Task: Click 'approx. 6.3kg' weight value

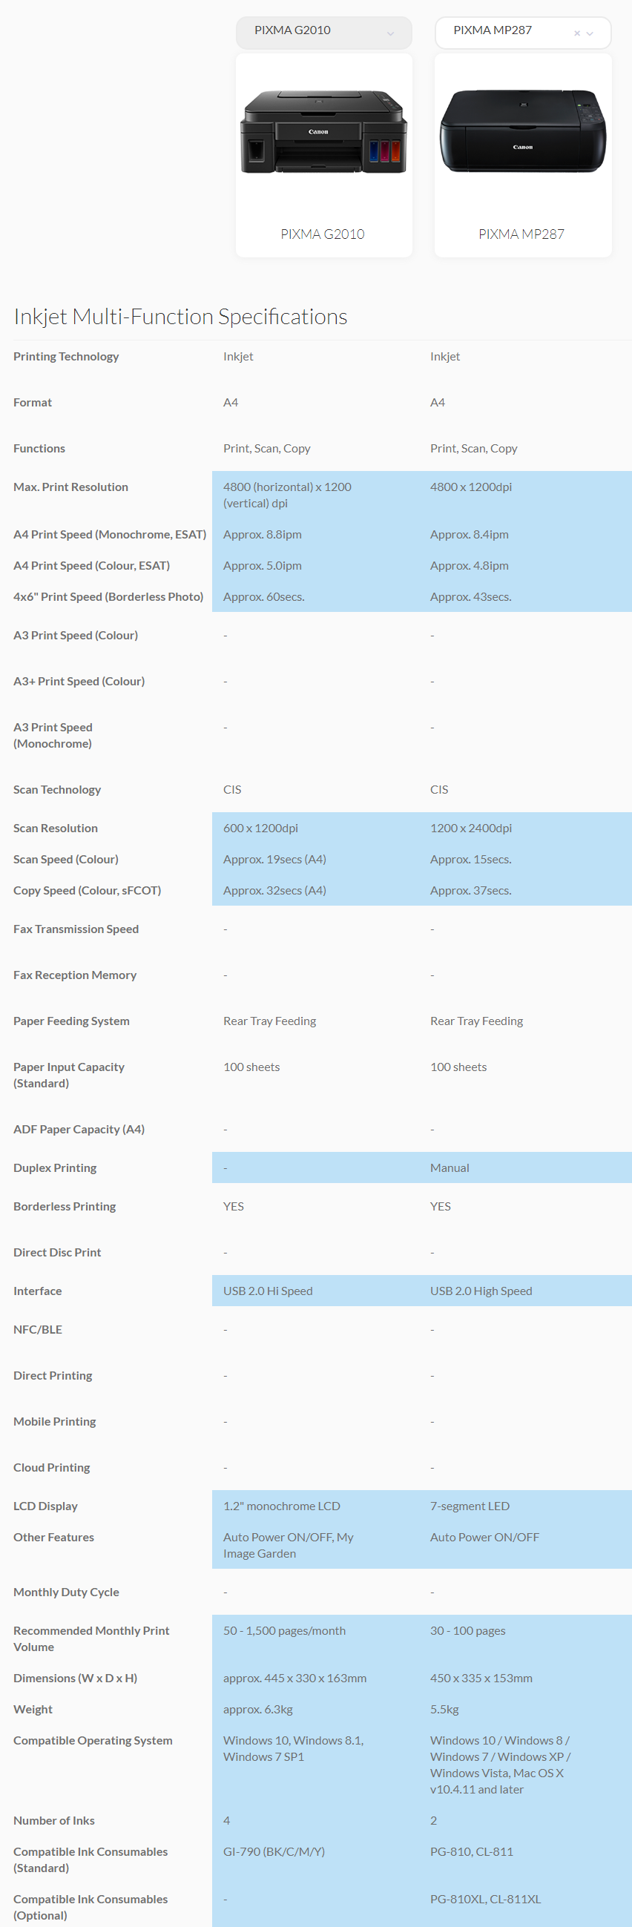Action: coord(258,1710)
